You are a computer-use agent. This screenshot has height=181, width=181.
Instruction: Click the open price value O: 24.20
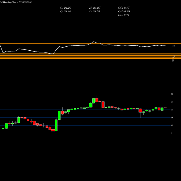coord(66,8)
